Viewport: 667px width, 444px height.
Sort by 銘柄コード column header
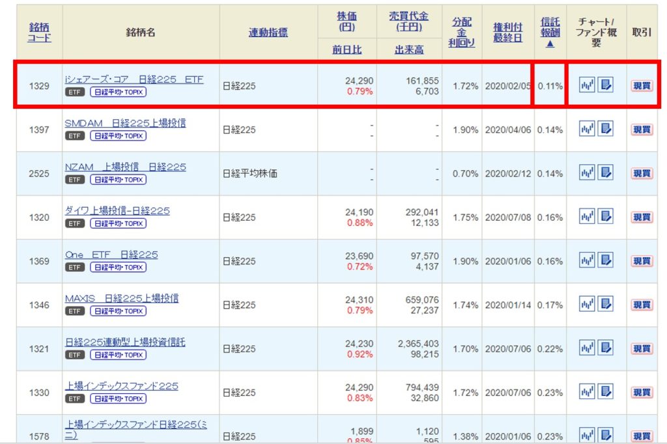pos(39,33)
